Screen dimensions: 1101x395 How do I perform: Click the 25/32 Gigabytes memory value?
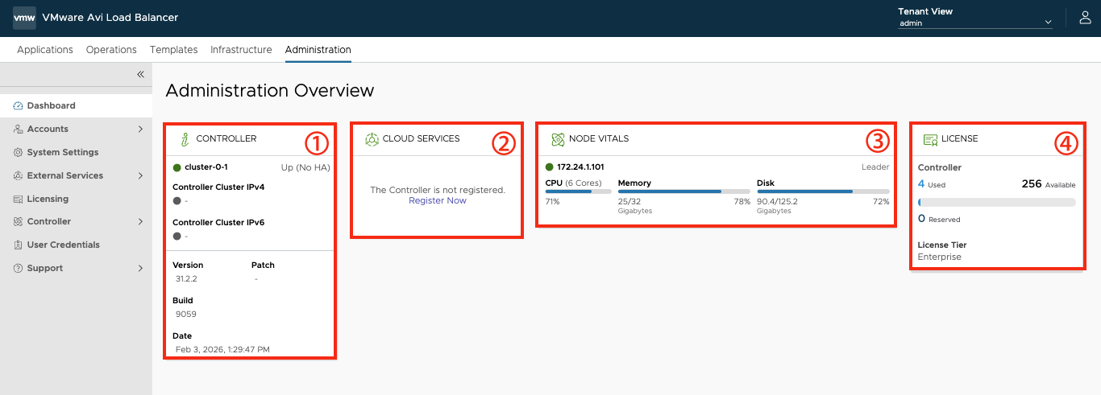tap(635, 205)
